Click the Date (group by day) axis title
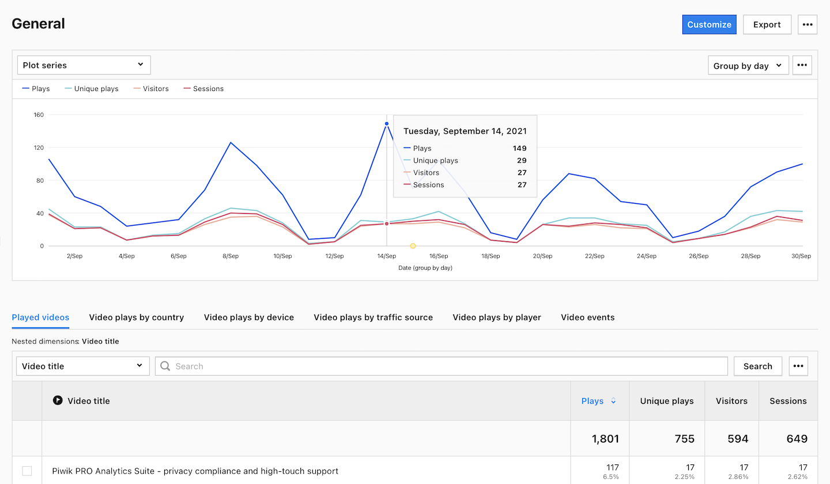Screen dimensions: 830x484 click(x=425, y=268)
